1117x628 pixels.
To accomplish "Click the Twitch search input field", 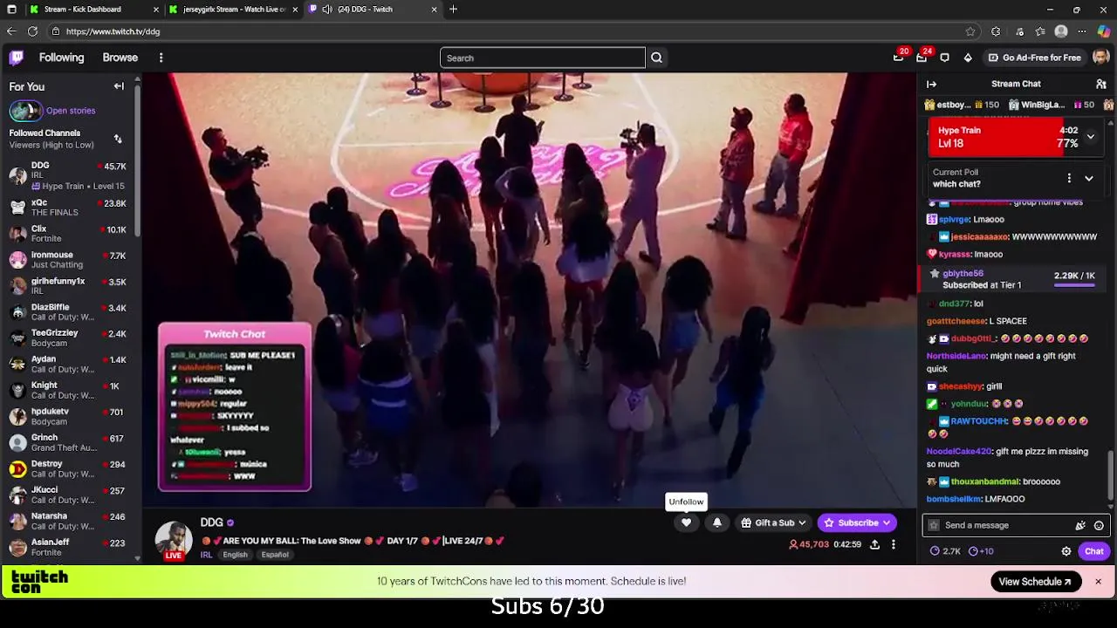I will click(x=542, y=58).
